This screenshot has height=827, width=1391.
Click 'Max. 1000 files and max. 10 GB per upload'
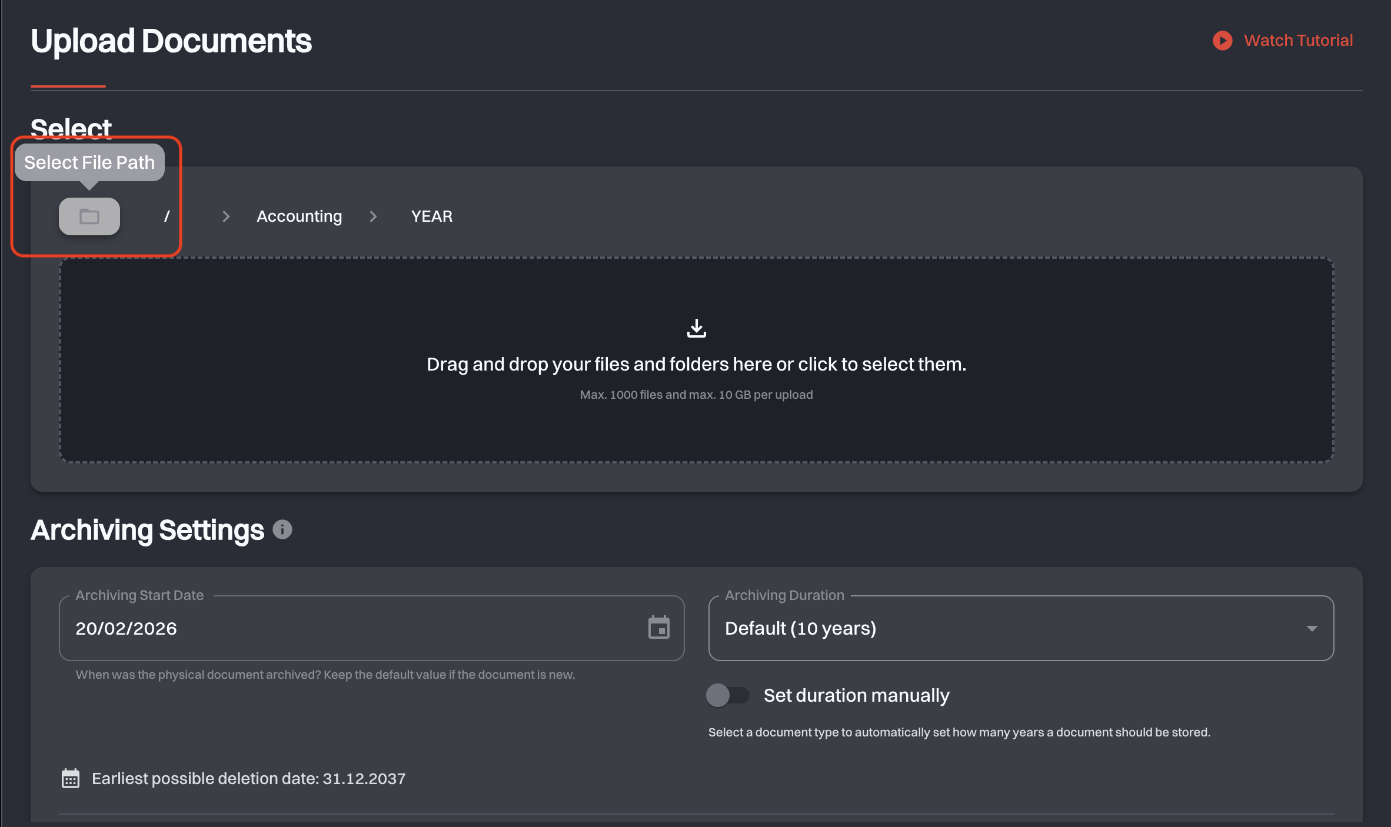coord(697,395)
